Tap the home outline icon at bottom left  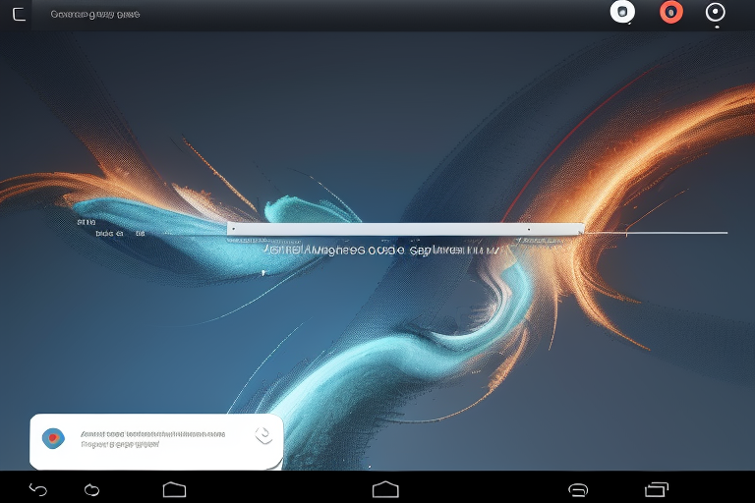point(174,488)
